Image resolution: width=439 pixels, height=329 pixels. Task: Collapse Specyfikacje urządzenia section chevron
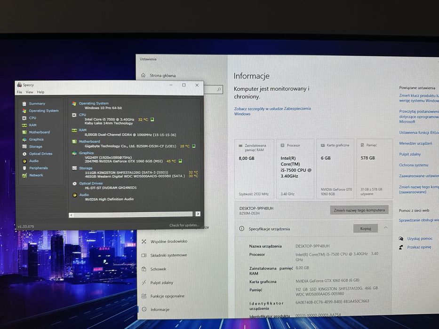click(386, 228)
